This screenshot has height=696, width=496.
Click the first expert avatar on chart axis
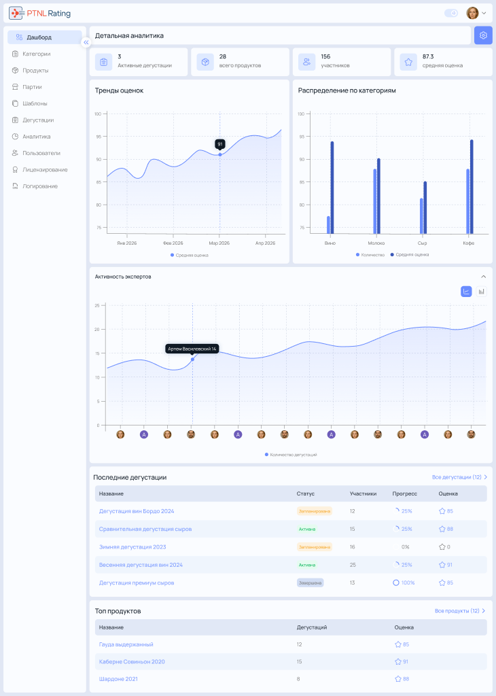120,434
